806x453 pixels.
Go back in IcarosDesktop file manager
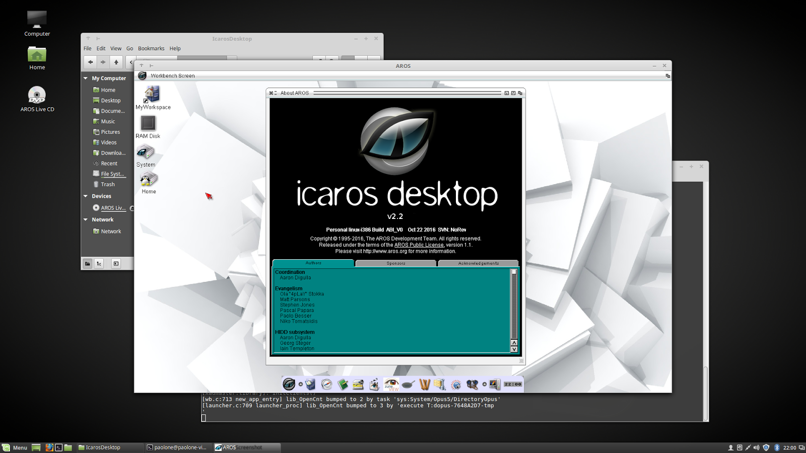pos(90,62)
